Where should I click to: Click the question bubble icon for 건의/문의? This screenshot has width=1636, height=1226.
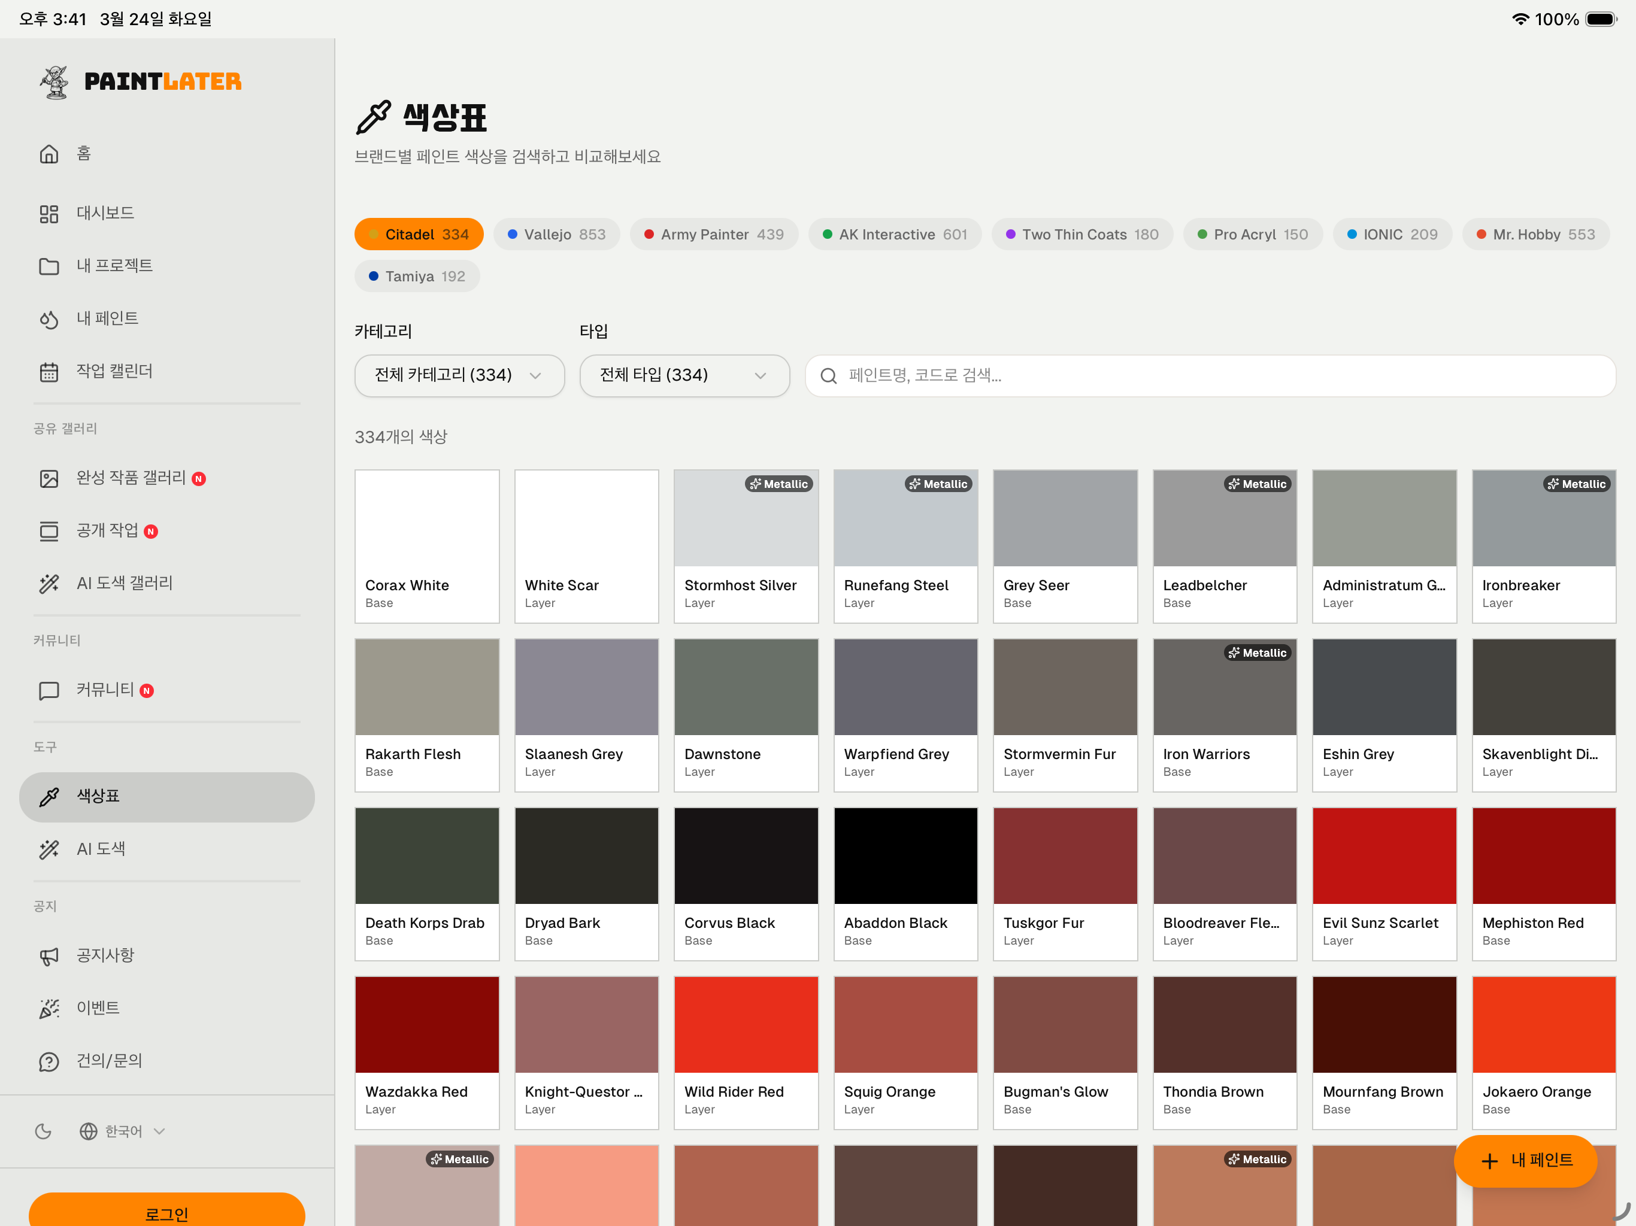[x=49, y=1062]
